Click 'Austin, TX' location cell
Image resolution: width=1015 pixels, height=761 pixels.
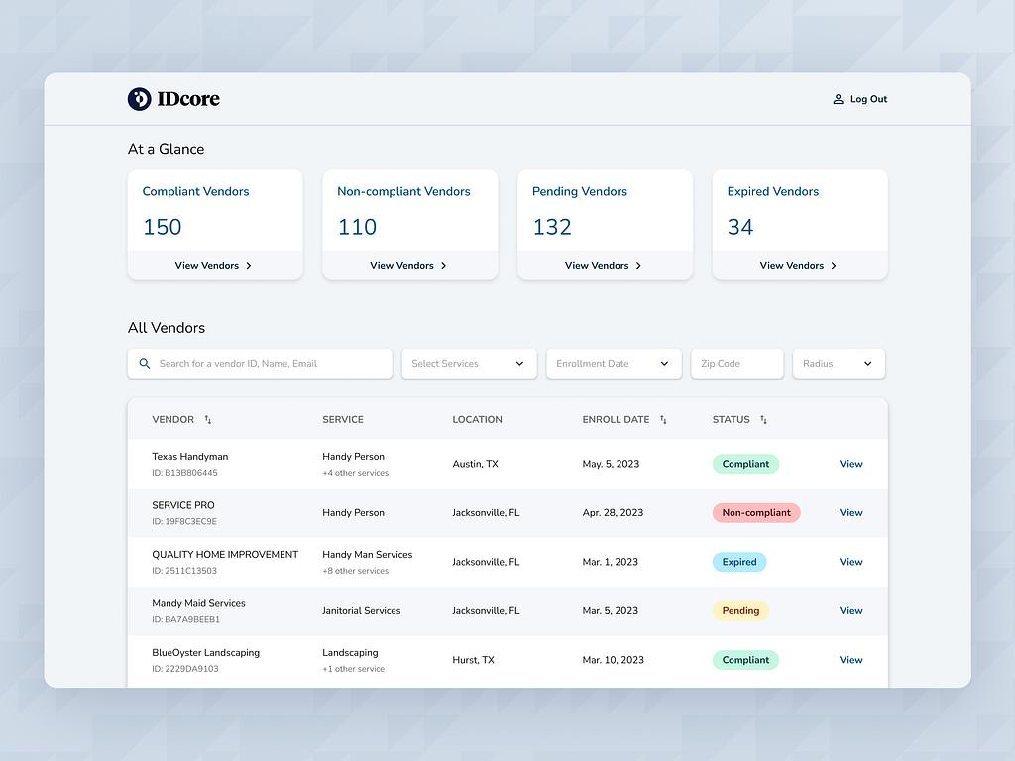click(x=475, y=464)
